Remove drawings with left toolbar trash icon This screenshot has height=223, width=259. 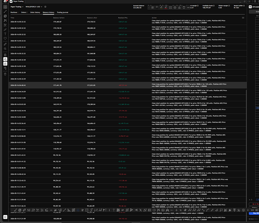tap(5, 74)
